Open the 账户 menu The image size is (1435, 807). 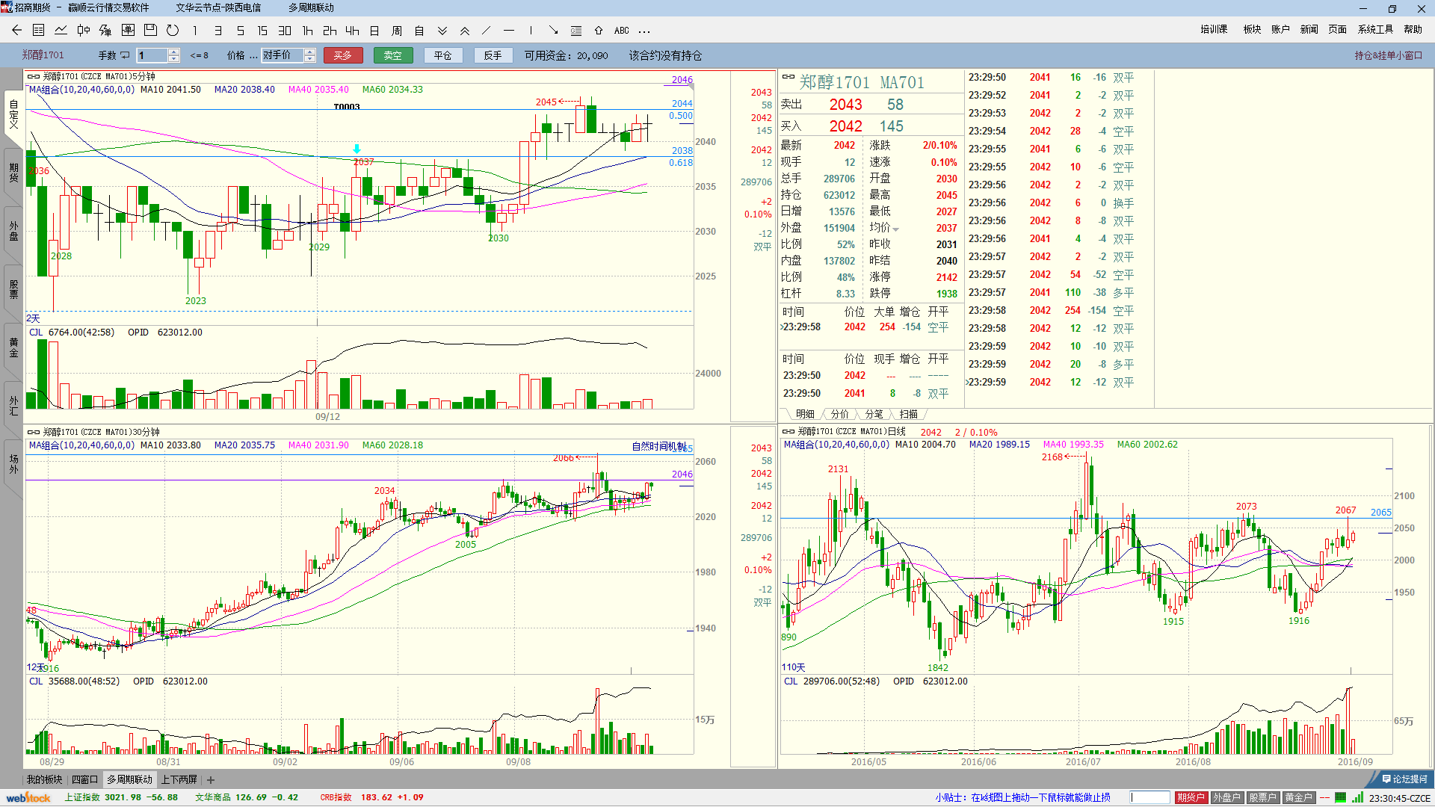click(x=1280, y=30)
